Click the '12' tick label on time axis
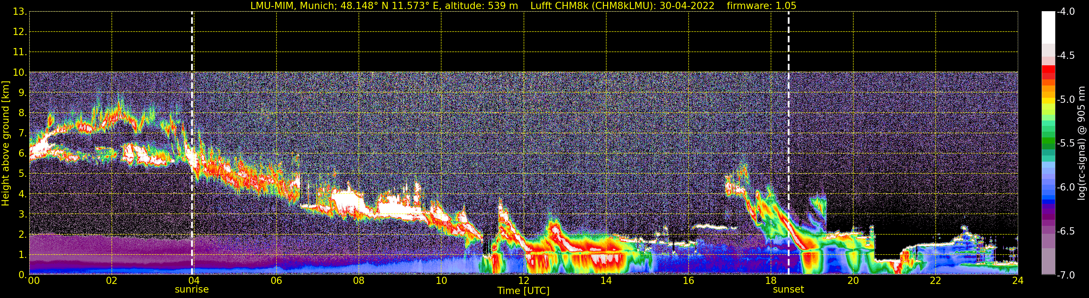The height and width of the screenshot is (298, 1089). click(x=524, y=281)
